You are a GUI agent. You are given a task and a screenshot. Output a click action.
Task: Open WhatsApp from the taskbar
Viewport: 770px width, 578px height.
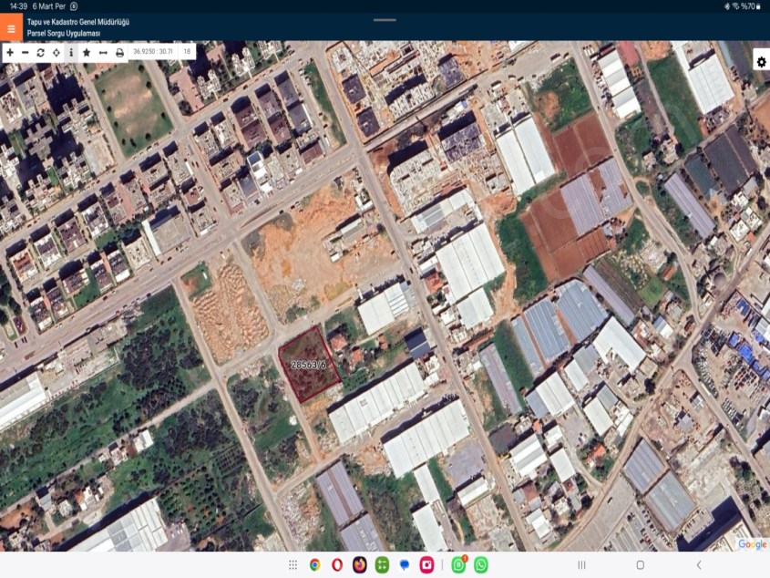click(480, 565)
